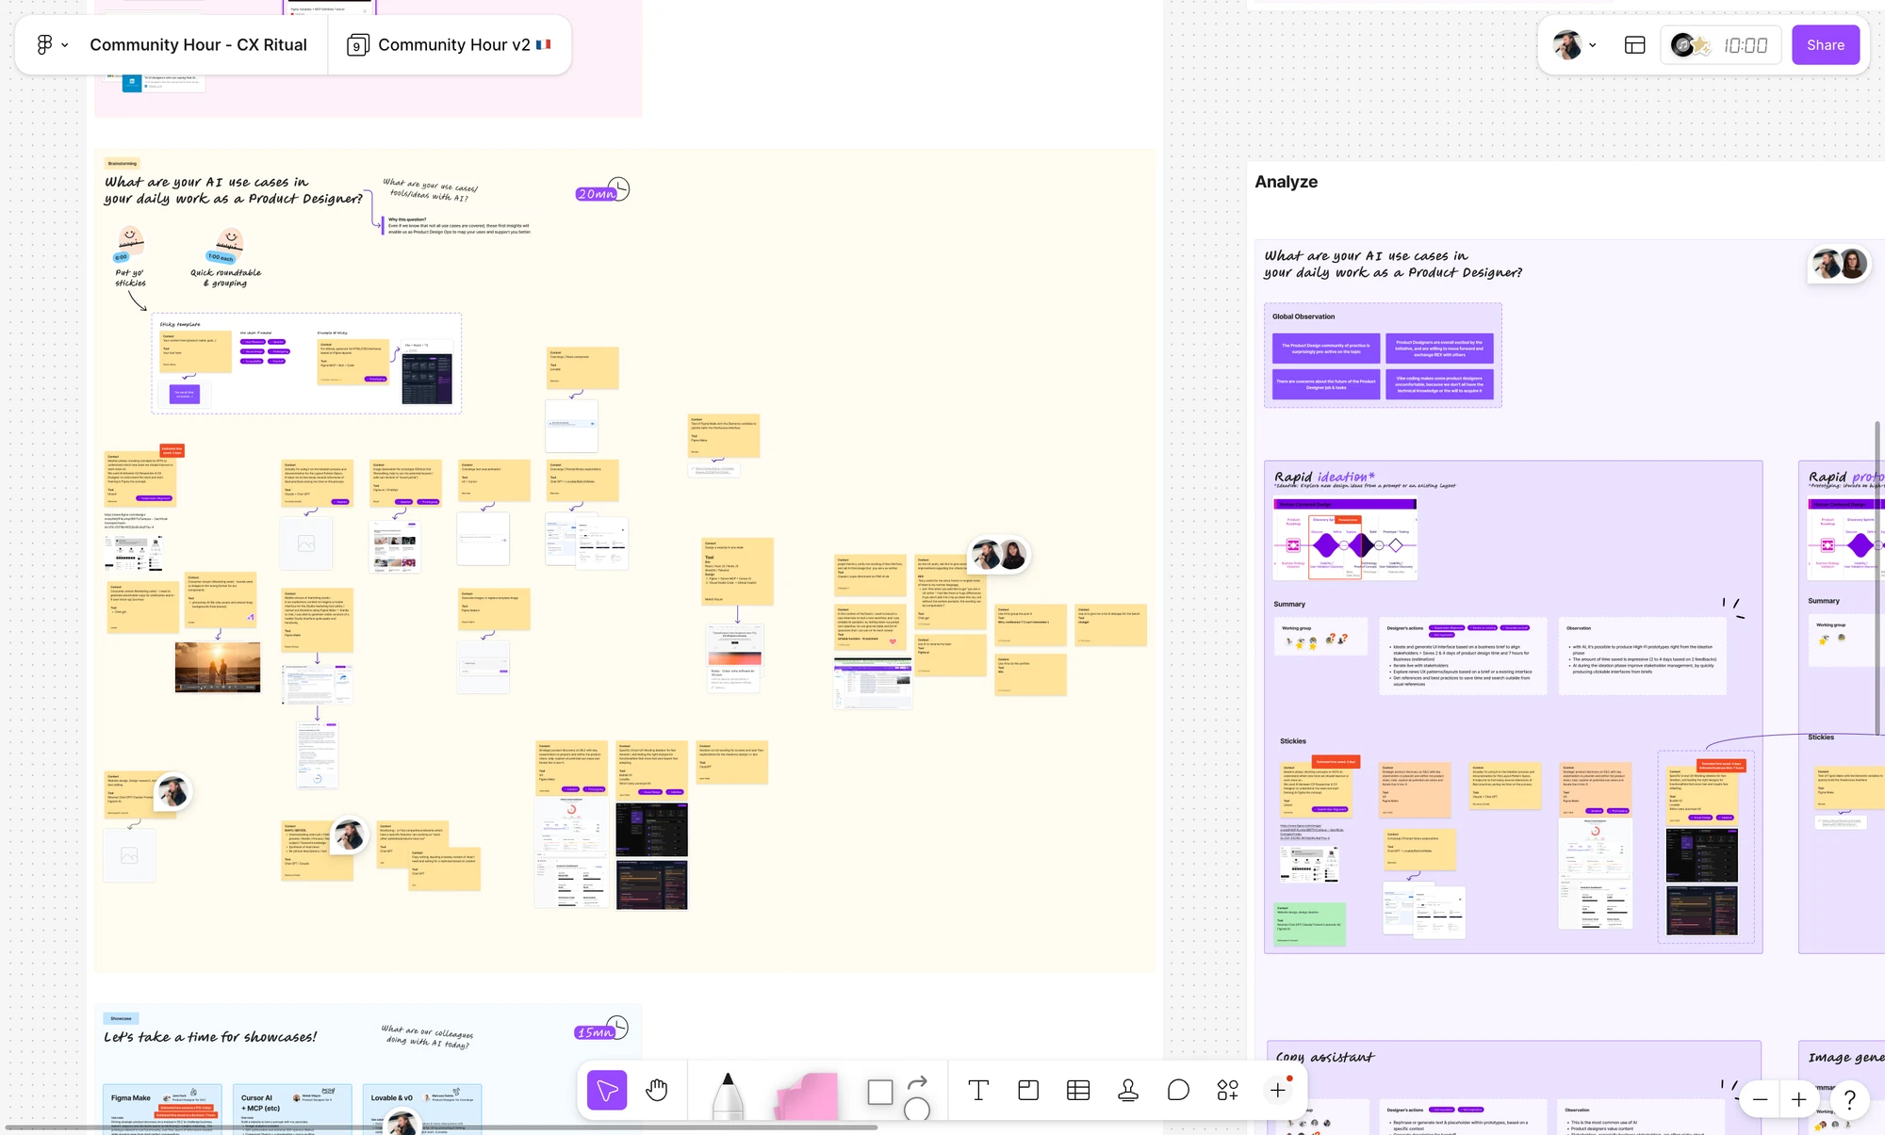Click the Put yo' stickies label
The image size is (1885, 1135).
point(131,277)
